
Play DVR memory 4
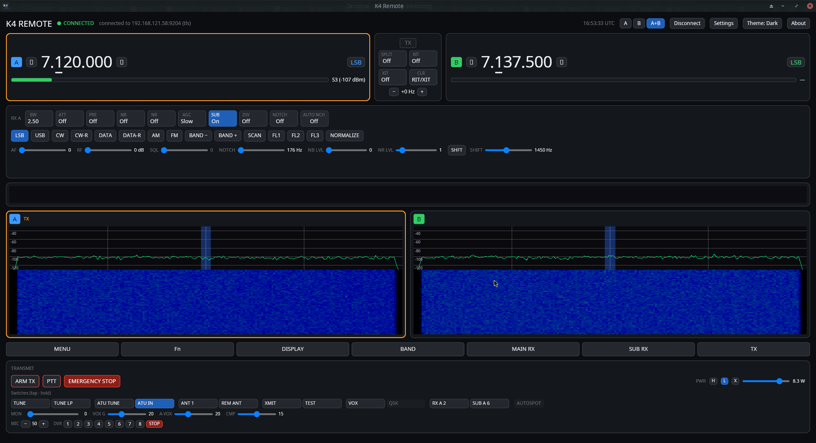(99, 424)
